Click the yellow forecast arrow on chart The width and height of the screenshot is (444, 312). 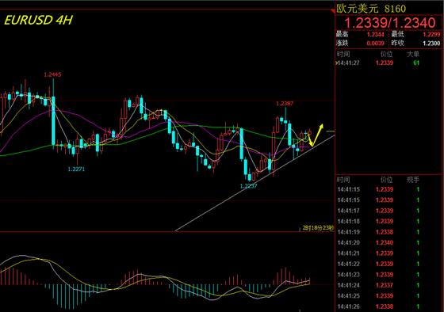click(x=316, y=135)
